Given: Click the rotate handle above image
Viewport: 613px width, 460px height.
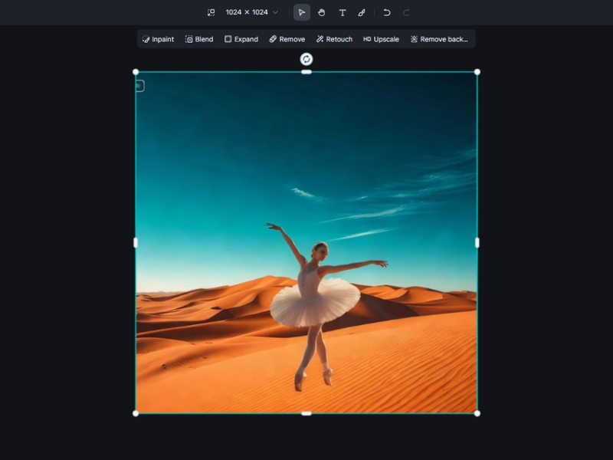Looking at the screenshot, I should click(306, 60).
